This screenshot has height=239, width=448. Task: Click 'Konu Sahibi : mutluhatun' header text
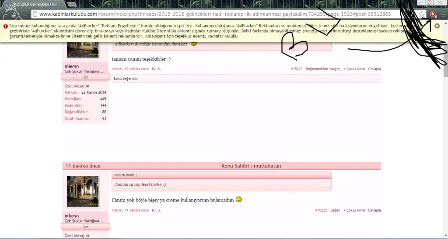[x=251, y=166]
